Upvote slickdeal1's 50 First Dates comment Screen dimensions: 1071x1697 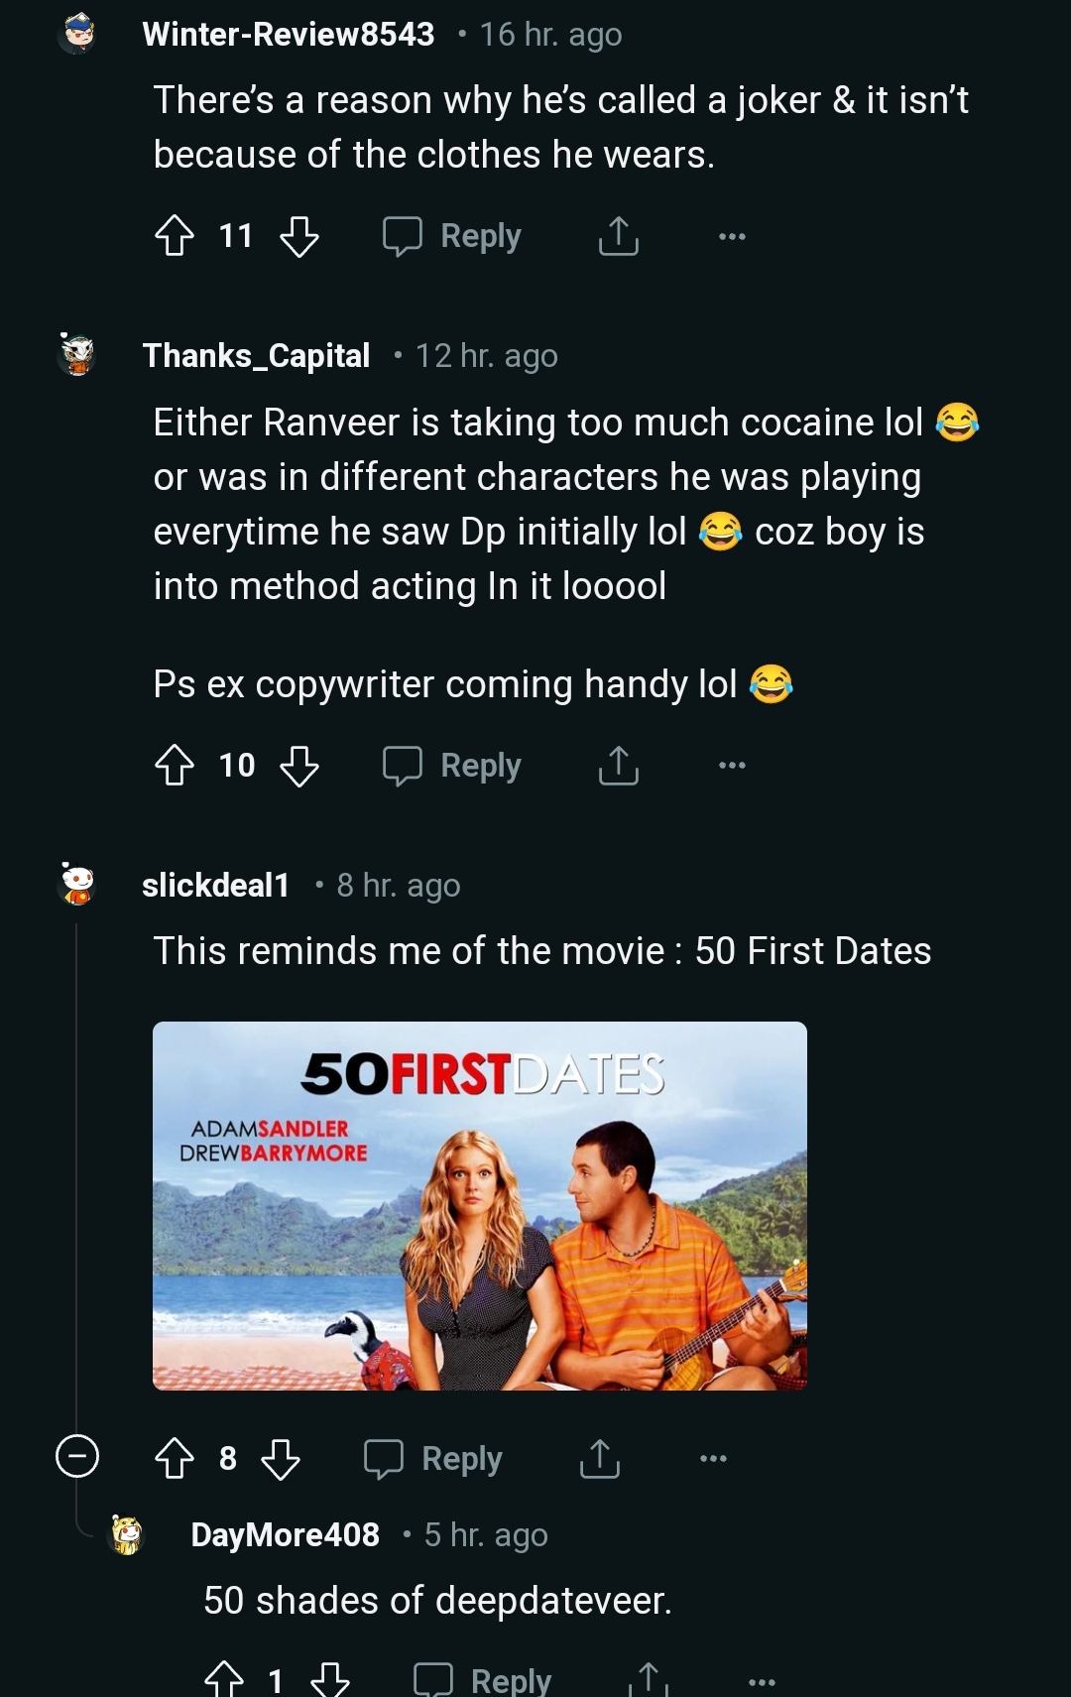click(x=175, y=1459)
